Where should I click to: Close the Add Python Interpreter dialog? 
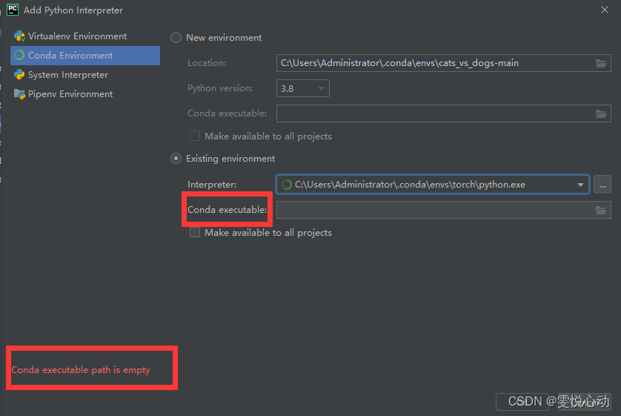605,10
